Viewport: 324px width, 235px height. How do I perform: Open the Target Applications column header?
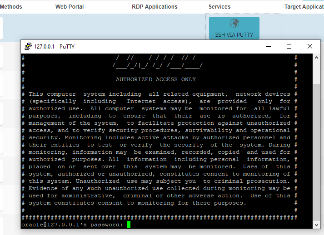coord(304,7)
